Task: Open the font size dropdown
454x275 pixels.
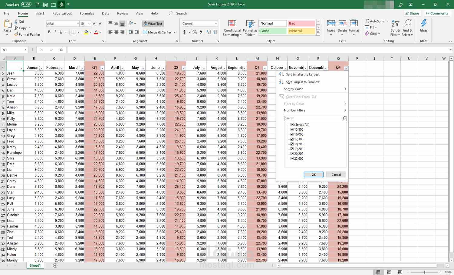Action: (89, 24)
